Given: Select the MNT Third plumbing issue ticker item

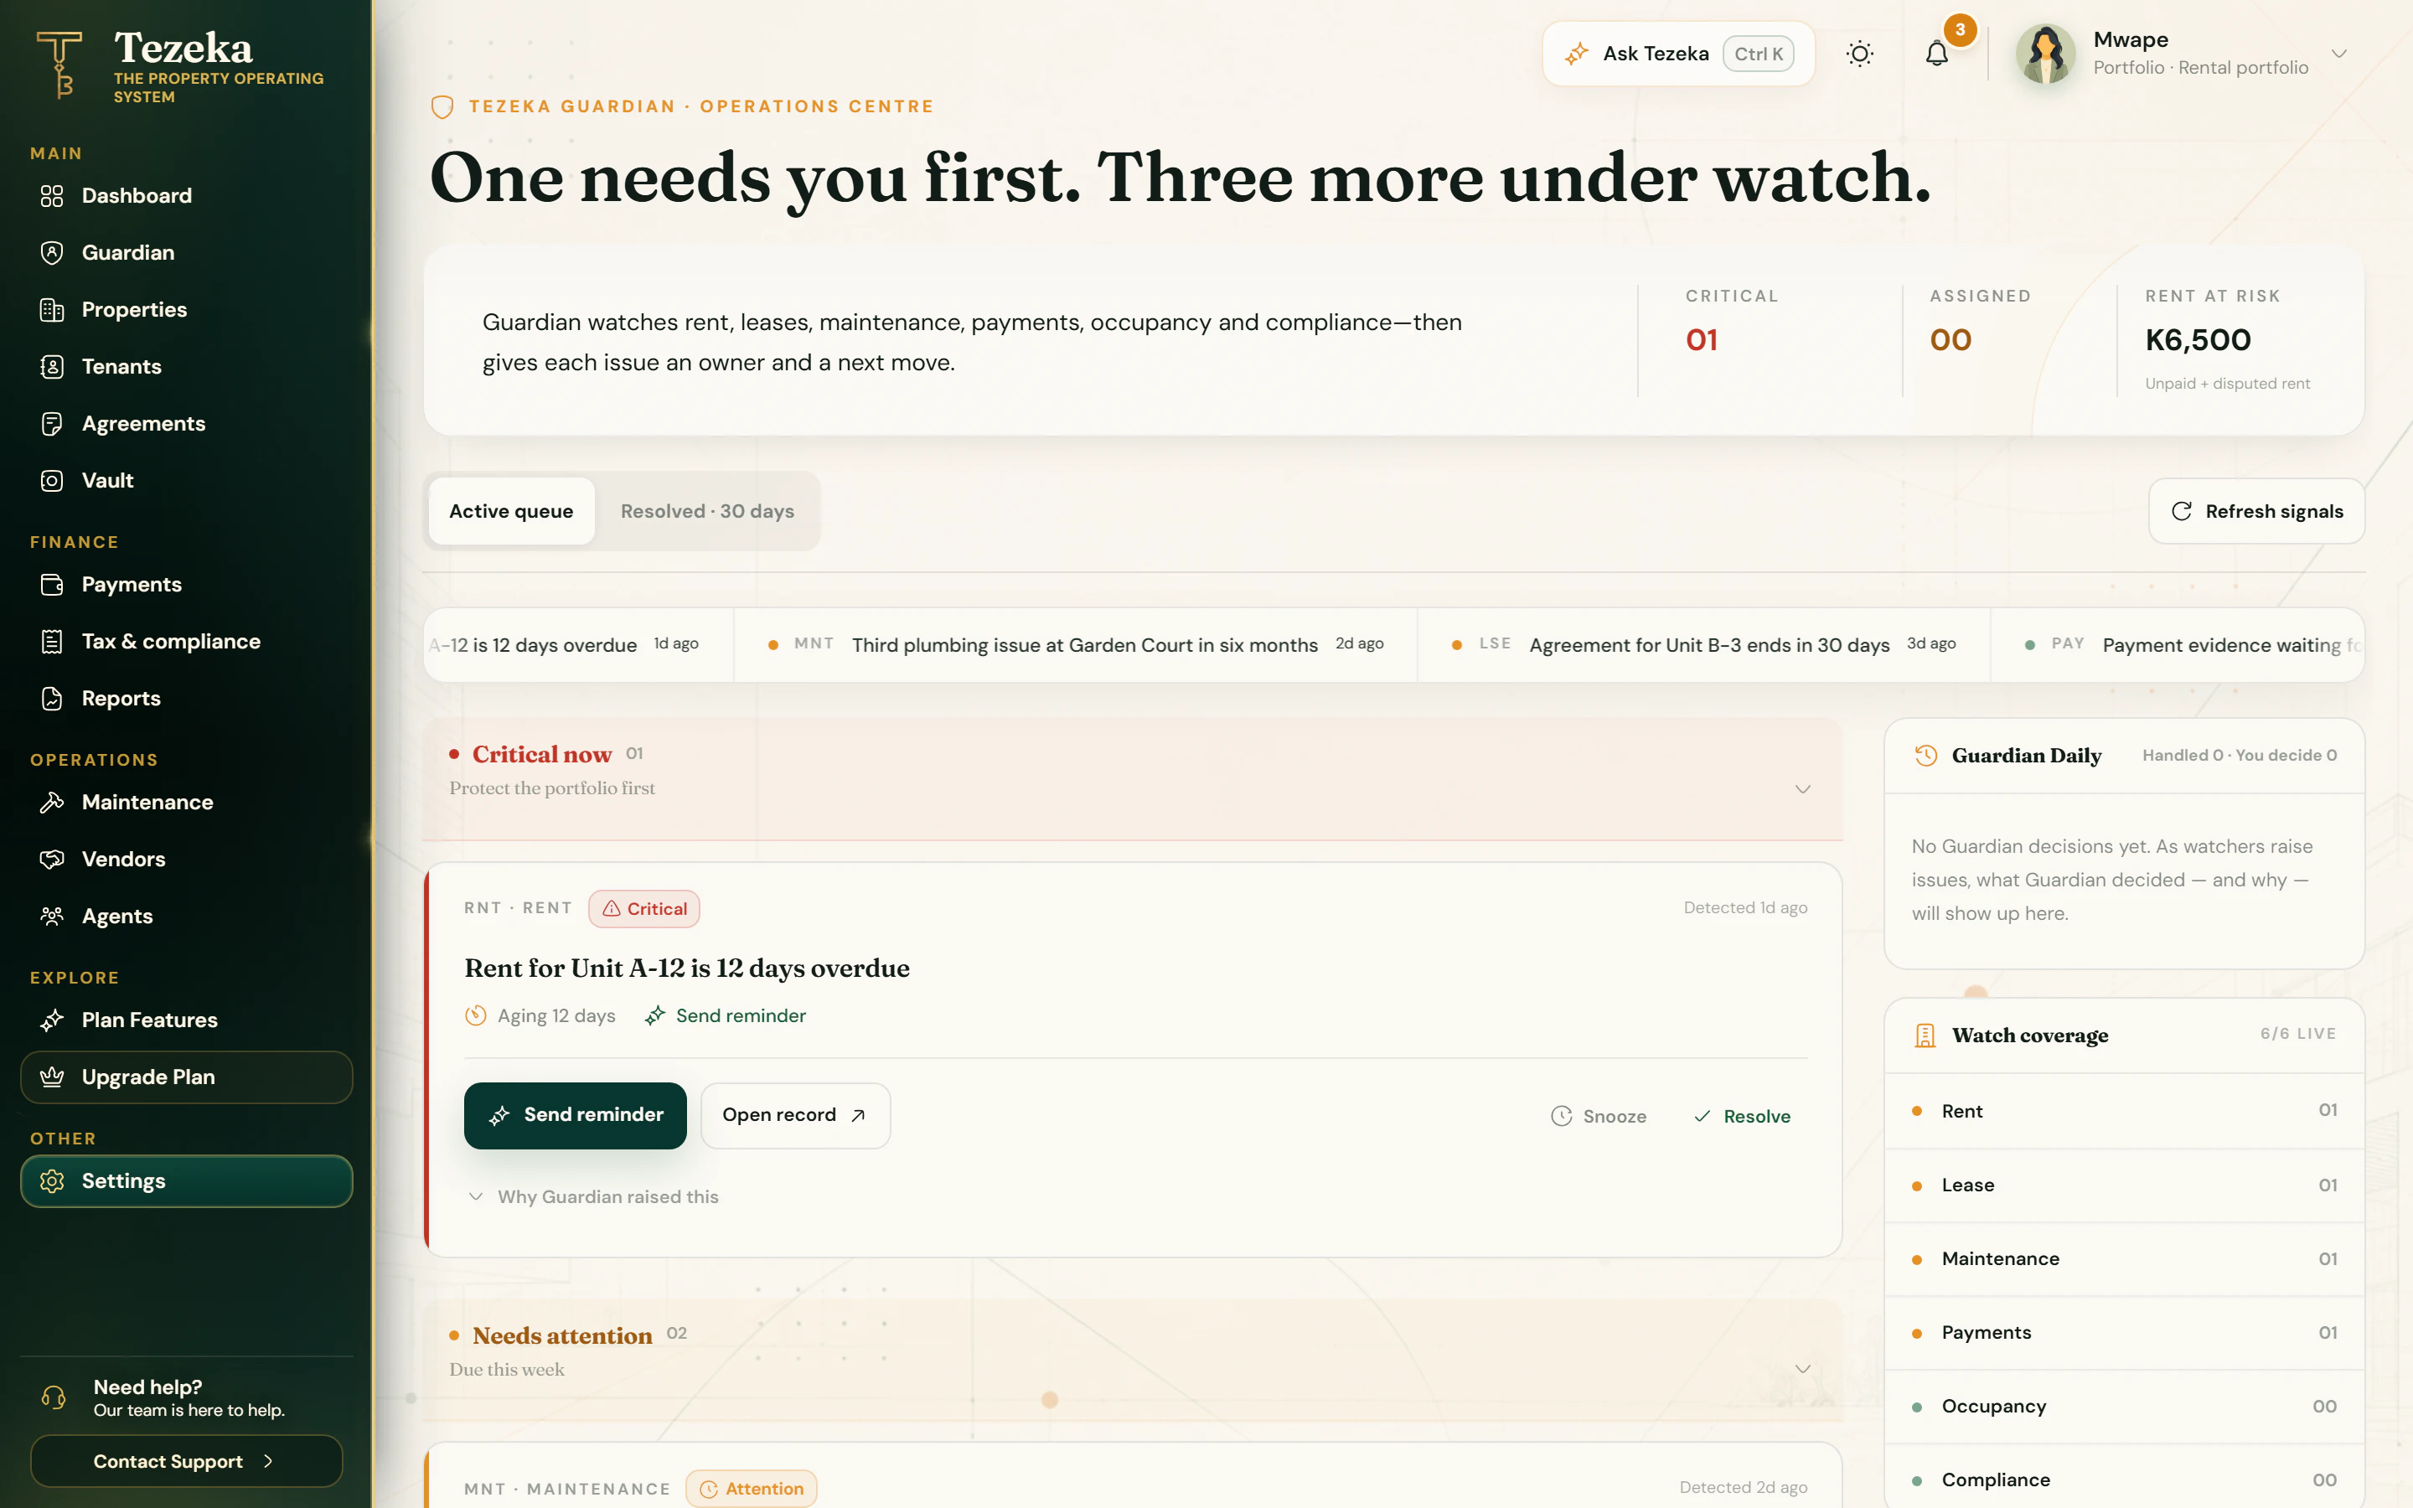Looking at the screenshot, I should point(1075,644).
